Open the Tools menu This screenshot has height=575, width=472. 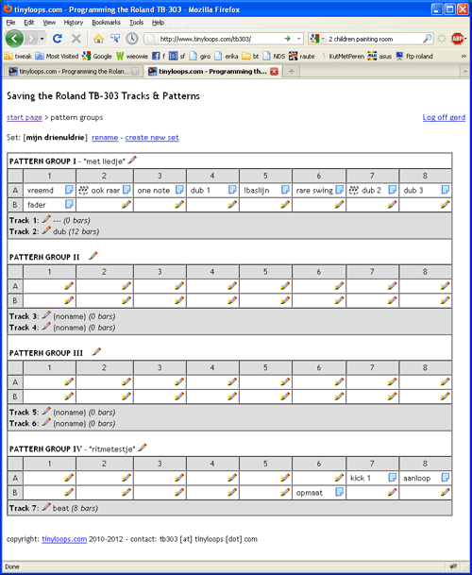pos(137,23)
